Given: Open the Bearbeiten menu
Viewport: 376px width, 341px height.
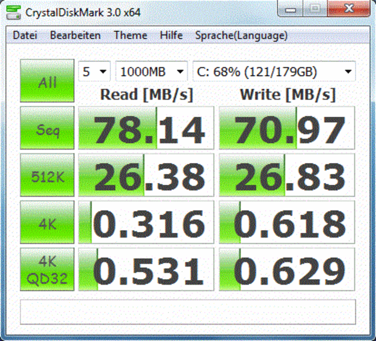Looking at the screenshot, I should (75, 35).
